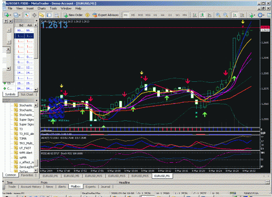Open the Journal terminal tab
This screenshot has width=272, height=197.
coord(105,187)
